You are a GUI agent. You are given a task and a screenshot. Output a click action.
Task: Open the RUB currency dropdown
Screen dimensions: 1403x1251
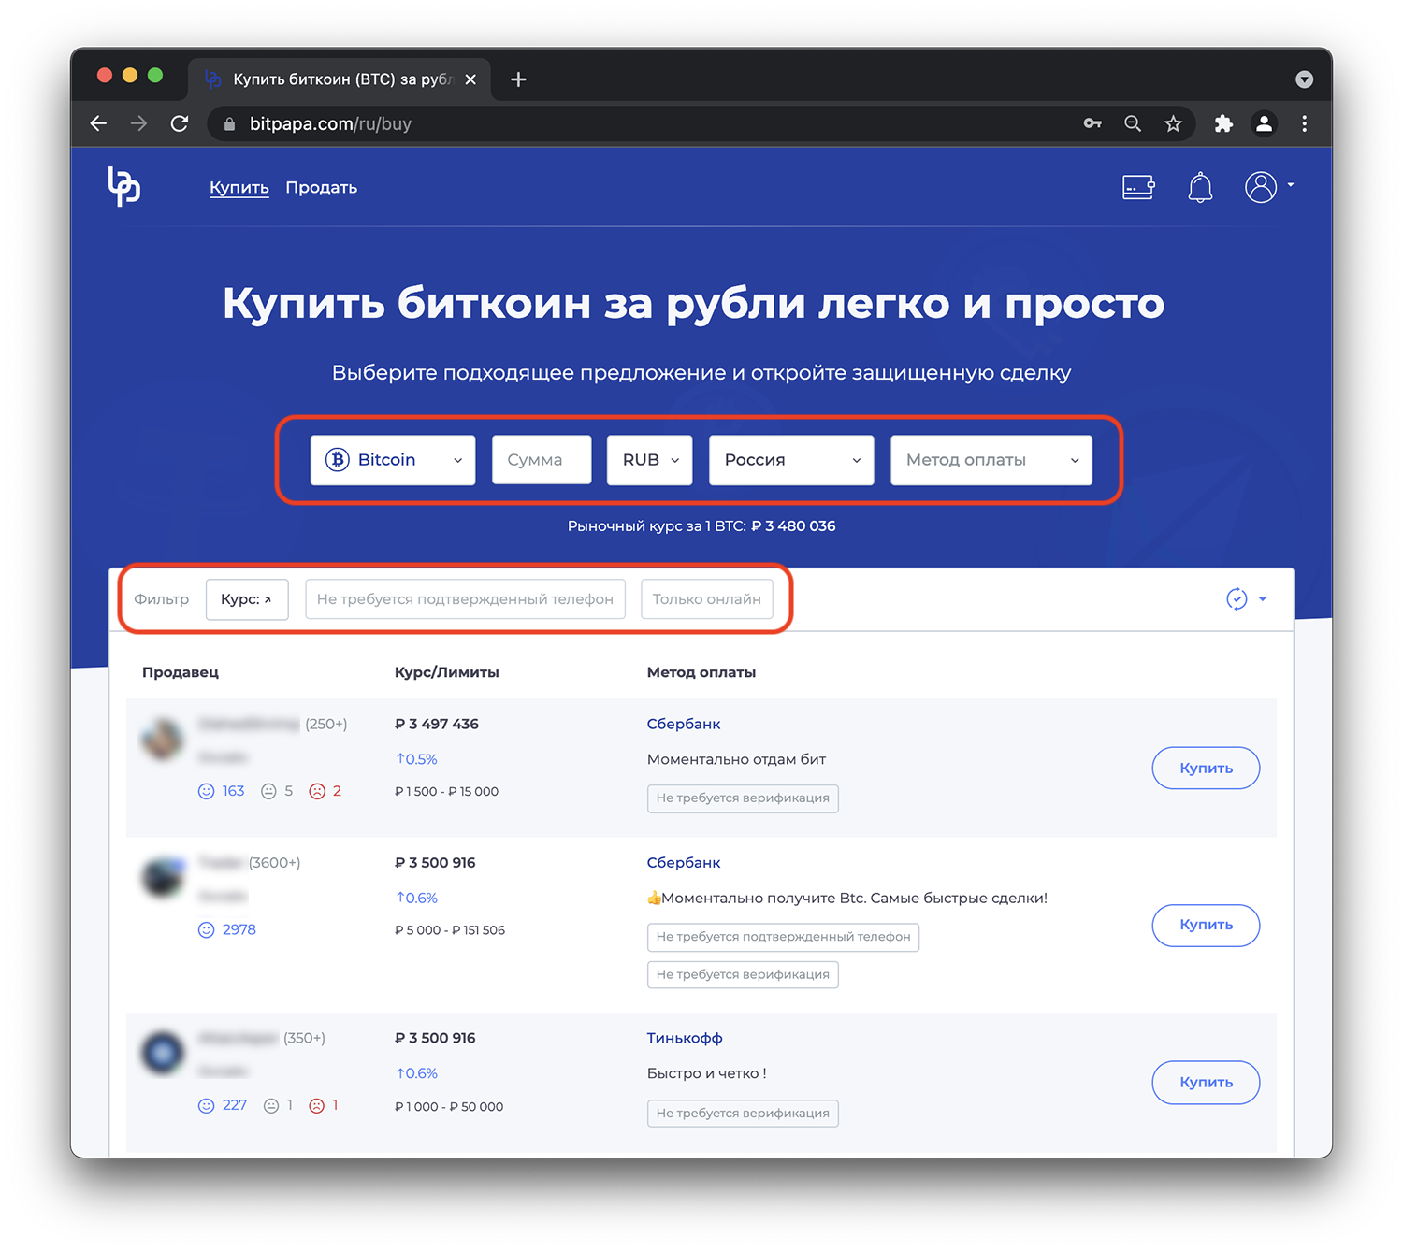coord(649,460)
